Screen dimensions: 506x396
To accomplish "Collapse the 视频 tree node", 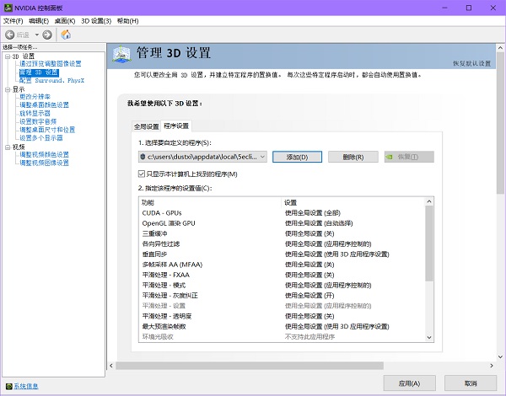I will tap(6, 147).
